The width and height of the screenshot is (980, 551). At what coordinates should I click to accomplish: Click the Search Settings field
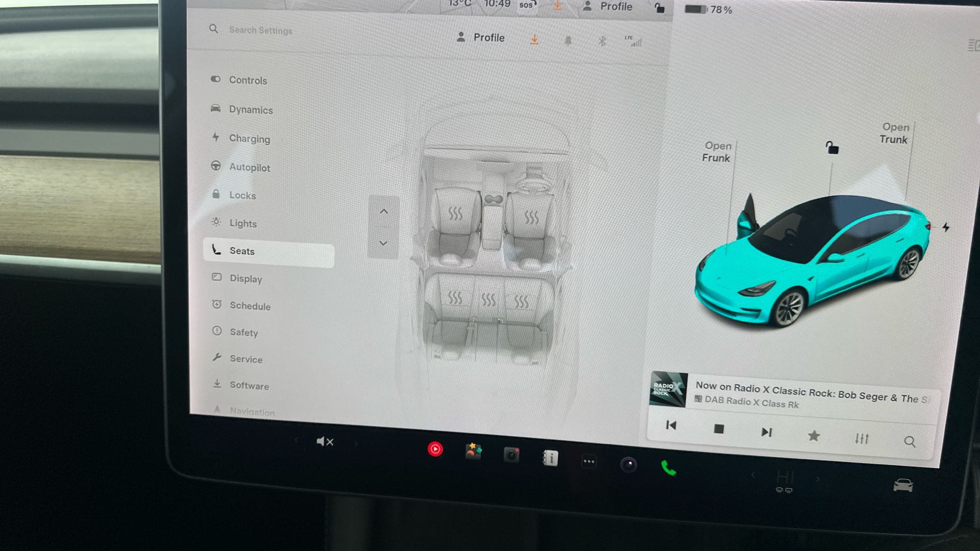[x=260, y=31]
